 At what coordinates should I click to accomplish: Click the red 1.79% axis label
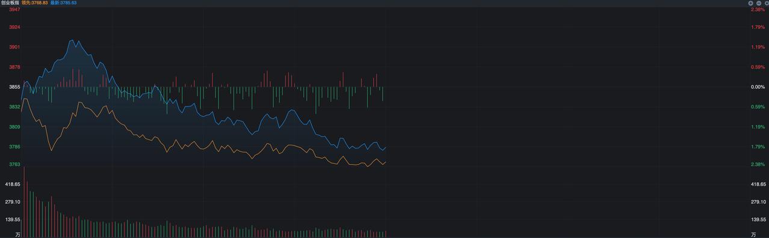758,27
